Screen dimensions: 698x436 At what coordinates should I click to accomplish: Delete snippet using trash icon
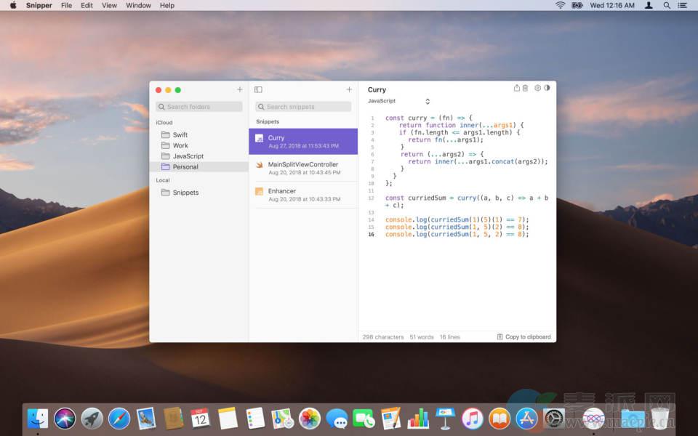pos(526,88)
